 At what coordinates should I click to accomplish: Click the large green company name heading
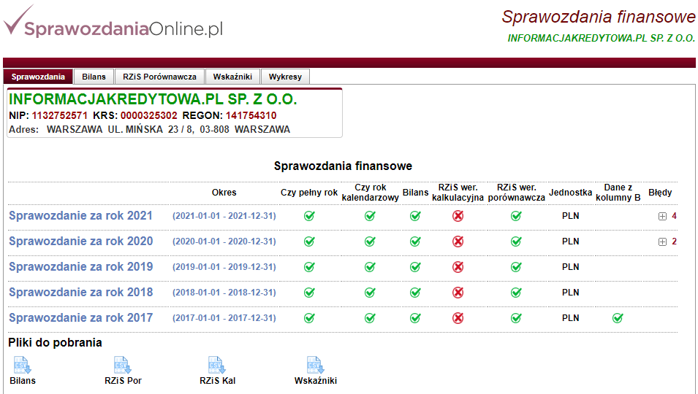(x=153, y=99)
